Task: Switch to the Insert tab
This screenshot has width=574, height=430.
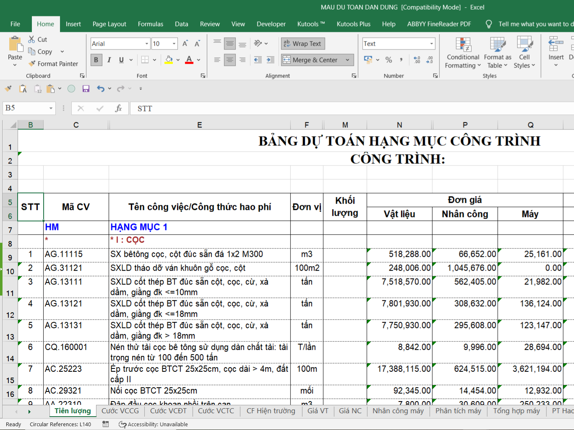Action: [73, 24]
